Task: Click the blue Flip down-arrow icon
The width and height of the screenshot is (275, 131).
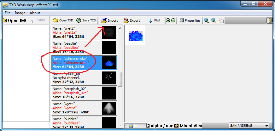Action: (150, 20)
